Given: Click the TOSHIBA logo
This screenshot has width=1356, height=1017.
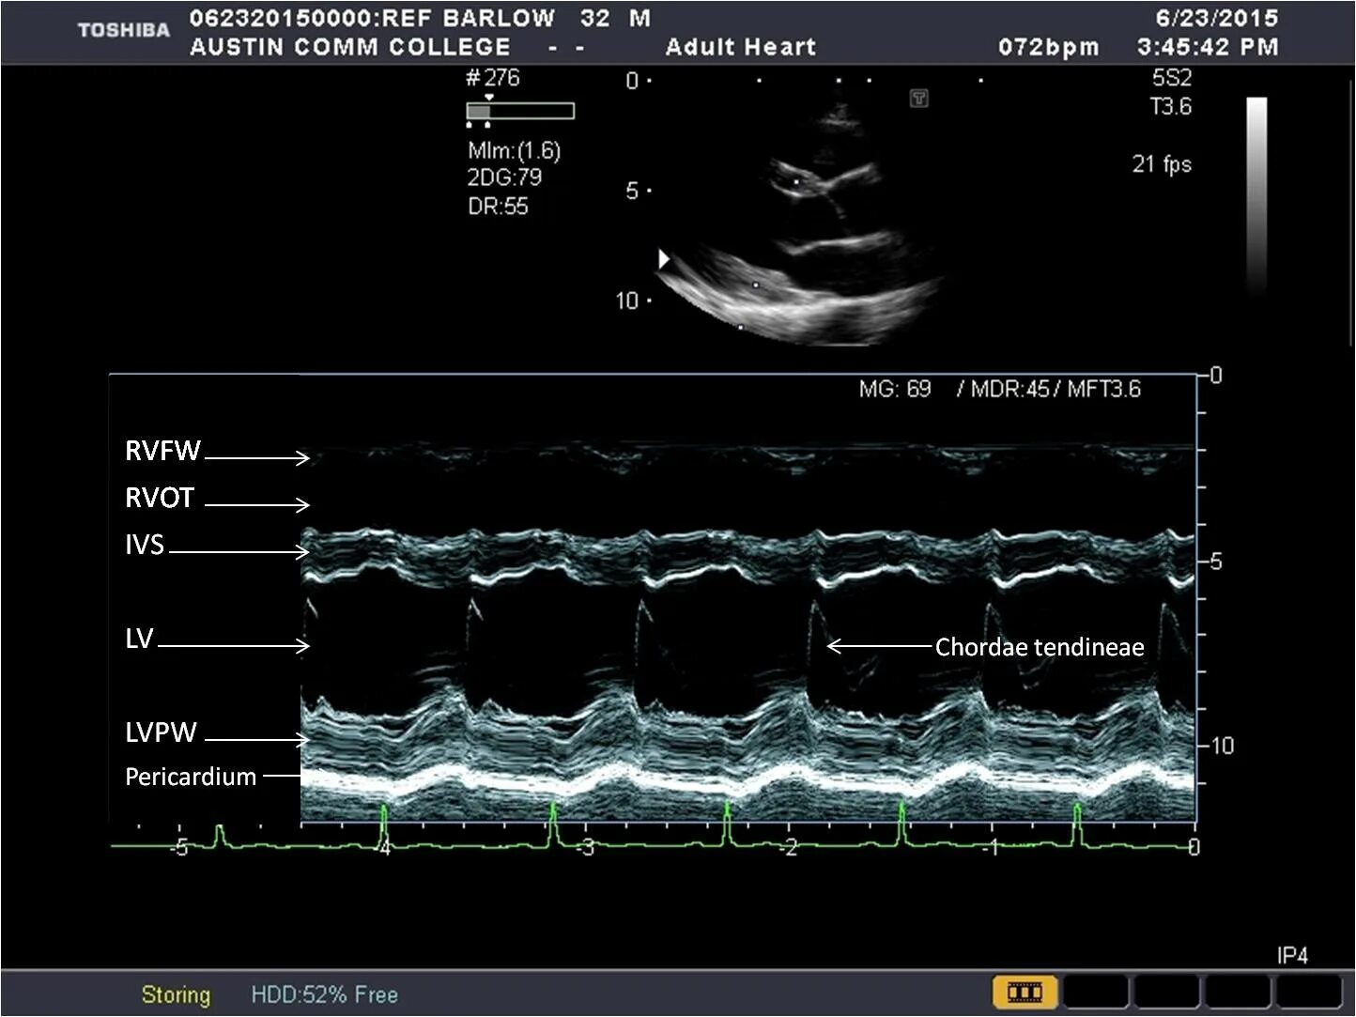Looking at the screenshot, I should (123, 30).
